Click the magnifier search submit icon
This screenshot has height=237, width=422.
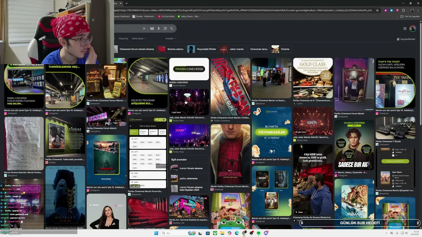(x=171, y=29)
